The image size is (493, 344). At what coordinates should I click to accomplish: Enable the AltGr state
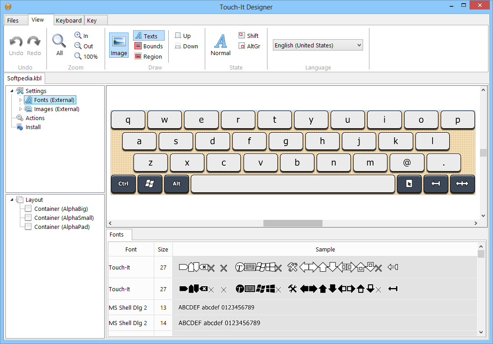(249, 46)
